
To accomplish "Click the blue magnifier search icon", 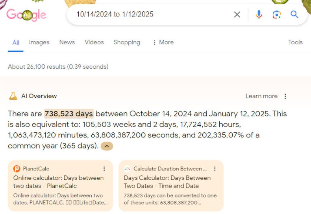I will (294, 15).
